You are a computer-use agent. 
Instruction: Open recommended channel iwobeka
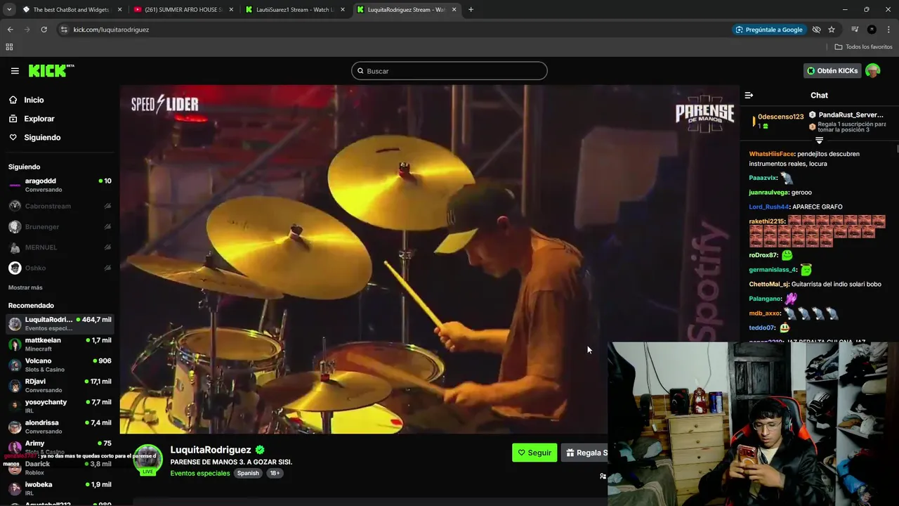click(60, 488)
